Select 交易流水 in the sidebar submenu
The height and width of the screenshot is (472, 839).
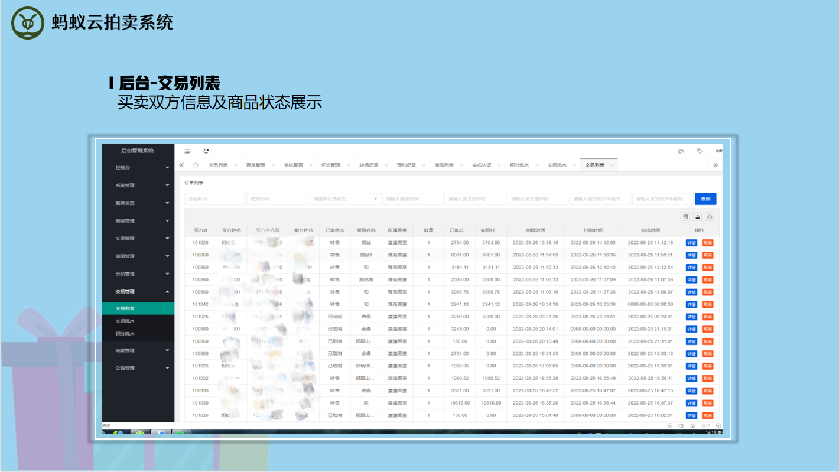click(x=125, y=321)
